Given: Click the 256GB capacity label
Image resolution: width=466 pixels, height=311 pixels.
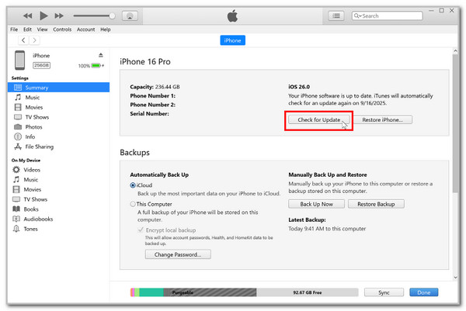Looking at the screenshot, I should (x=41, y=65).
